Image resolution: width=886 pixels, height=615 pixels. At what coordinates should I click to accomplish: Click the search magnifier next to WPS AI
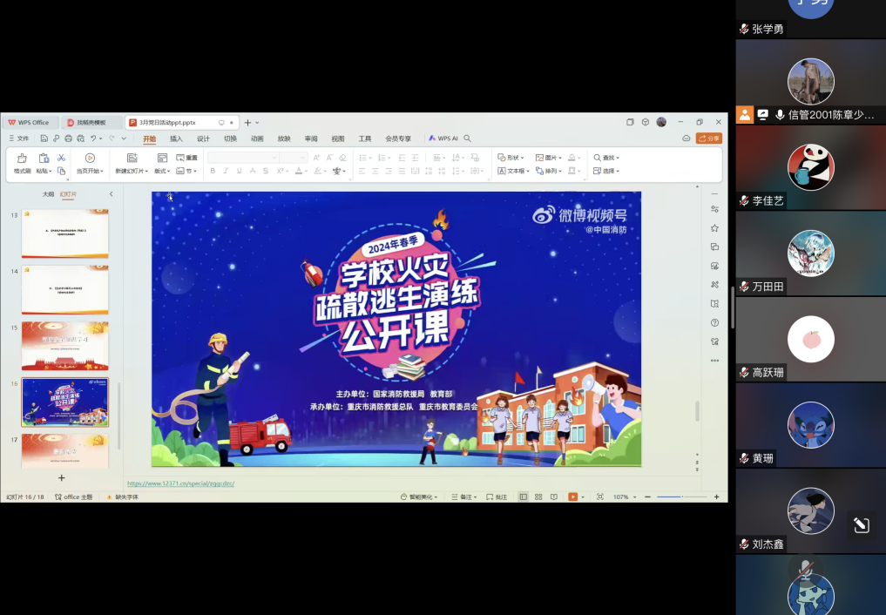click(468, 139)
